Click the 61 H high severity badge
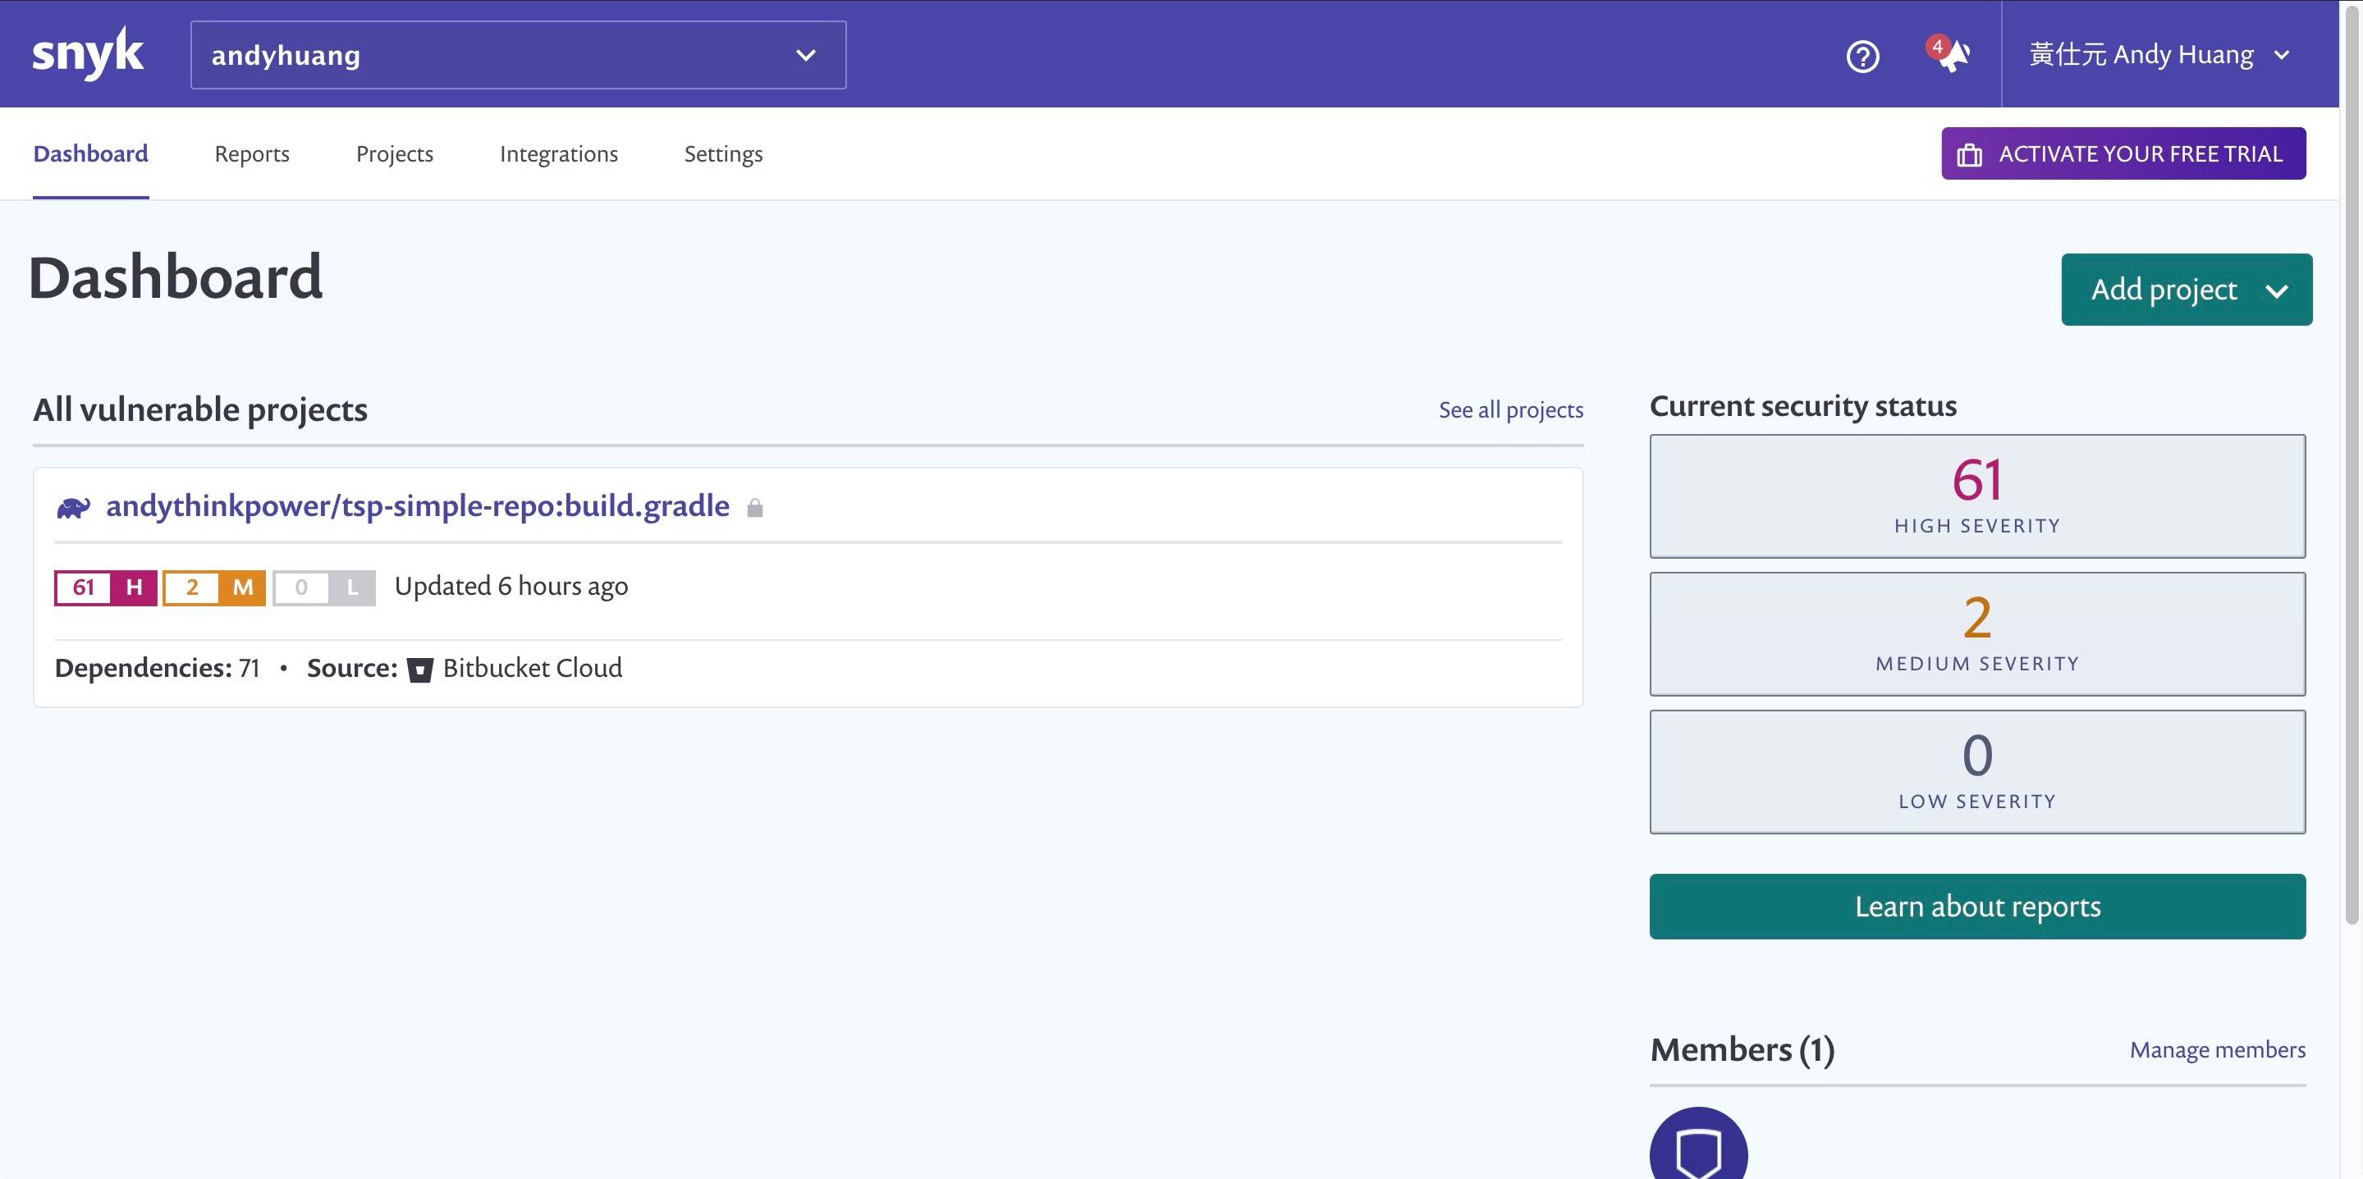The width and height of the screenshot is (2363, 1179). (106, 587)
